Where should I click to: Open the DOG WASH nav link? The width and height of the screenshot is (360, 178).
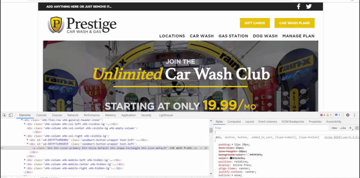[265, 36]
